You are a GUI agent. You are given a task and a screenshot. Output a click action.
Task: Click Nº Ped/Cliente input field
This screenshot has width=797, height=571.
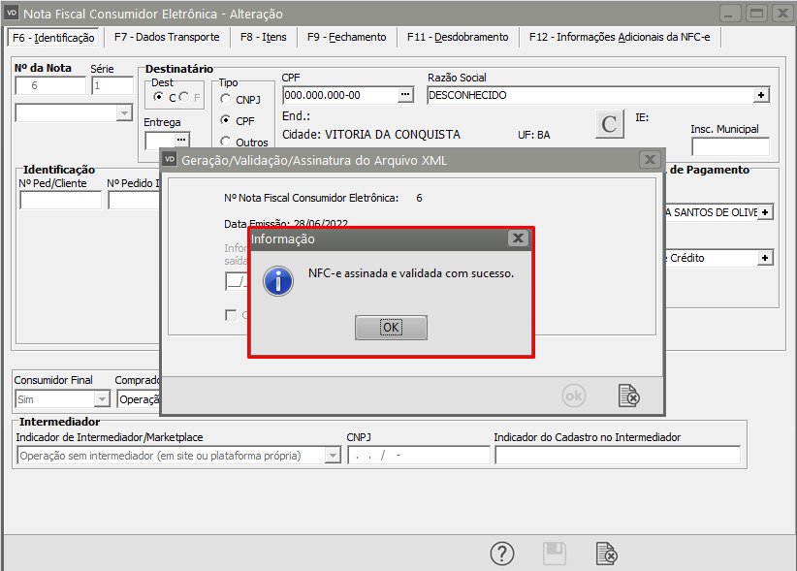tap(60, 200)
